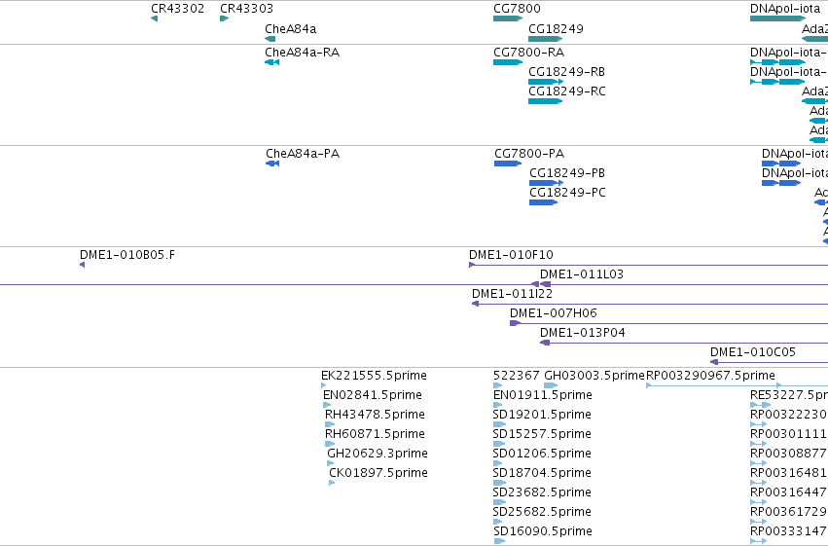Screen dimensions: 828x546
Task: Select transcript CheA84a-RA
Action: pyautogui.click(x=302, y=53)
